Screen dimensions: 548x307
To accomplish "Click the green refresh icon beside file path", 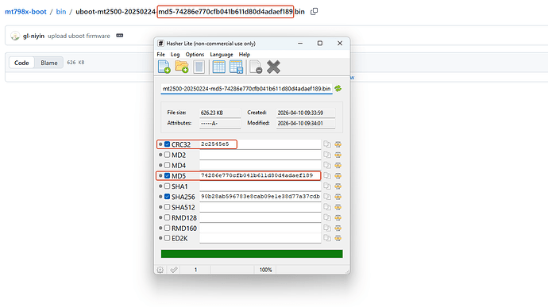I will coord(338,89).
